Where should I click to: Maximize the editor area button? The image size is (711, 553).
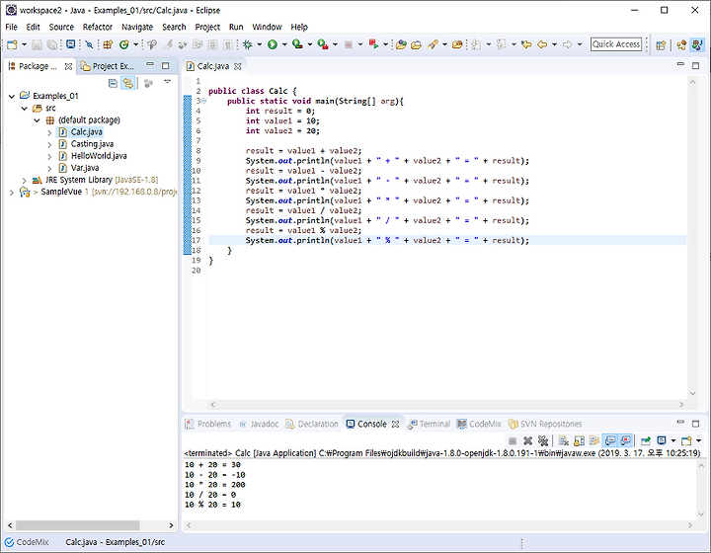click(695, 66)
